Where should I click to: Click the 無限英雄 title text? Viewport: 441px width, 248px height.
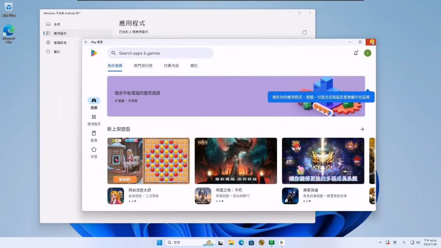[311, 190]
